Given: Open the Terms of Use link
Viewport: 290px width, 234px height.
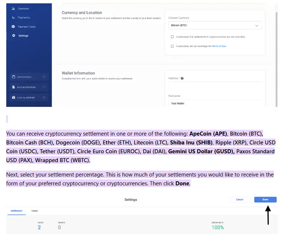Looking at the screenshot, I should pyautogui.click(x=219, y=46).
